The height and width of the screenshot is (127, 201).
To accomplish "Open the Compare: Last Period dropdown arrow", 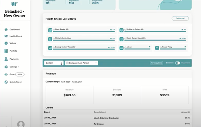I will (96, 63).
